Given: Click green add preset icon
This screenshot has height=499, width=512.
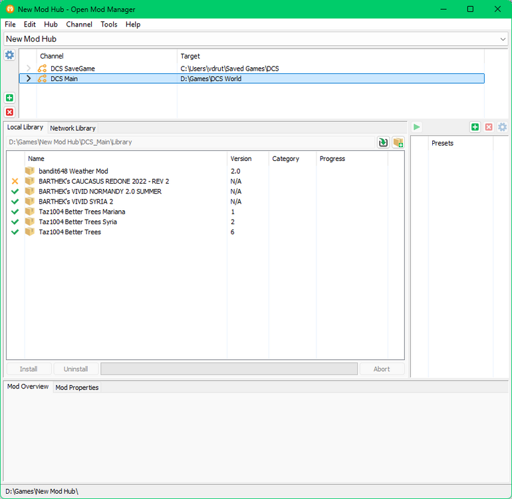Looking at the screenshot, I should (x=475, y=127).
